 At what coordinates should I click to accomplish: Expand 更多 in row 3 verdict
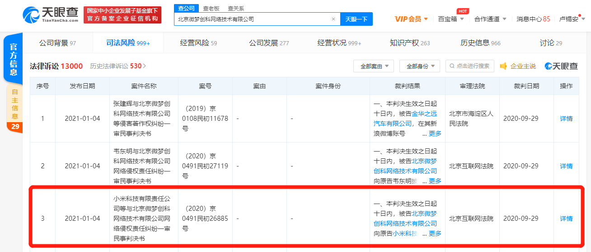(435, 233)
